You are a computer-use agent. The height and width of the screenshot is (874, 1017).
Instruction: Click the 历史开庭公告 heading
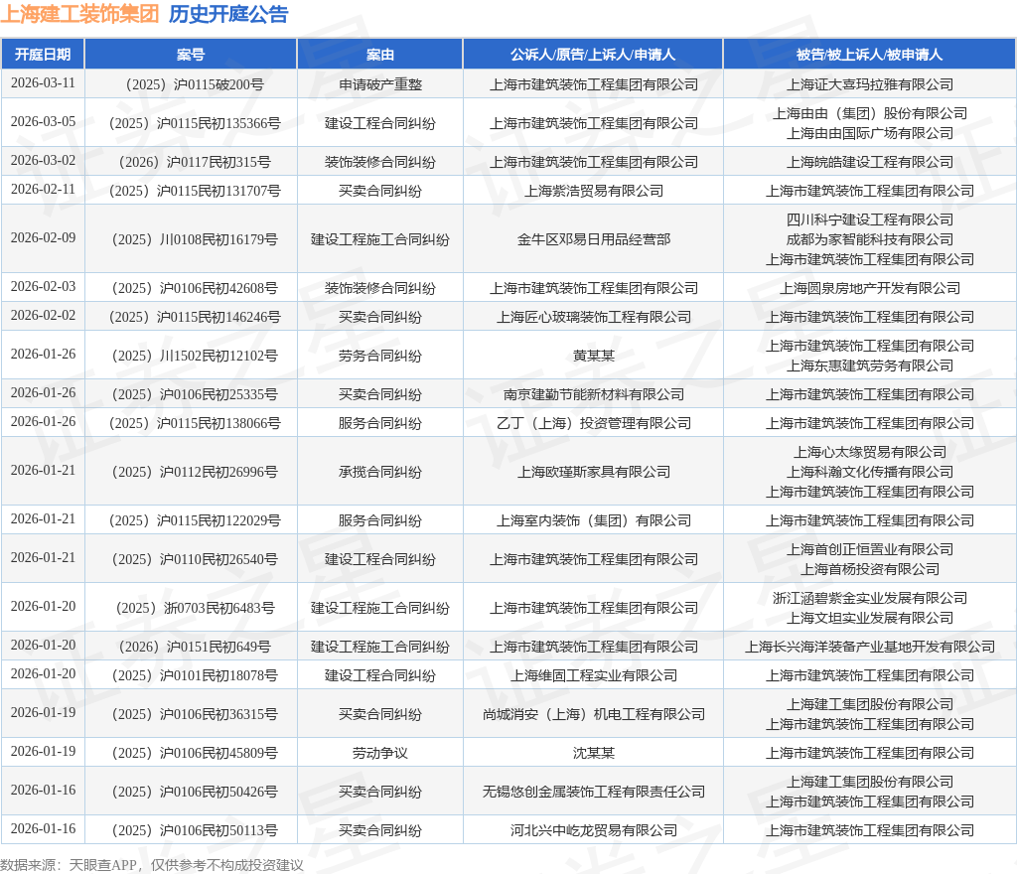point(228,14)
